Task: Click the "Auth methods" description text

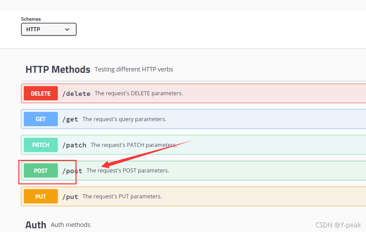Action: pyautogui.click(x=70, y=225)
